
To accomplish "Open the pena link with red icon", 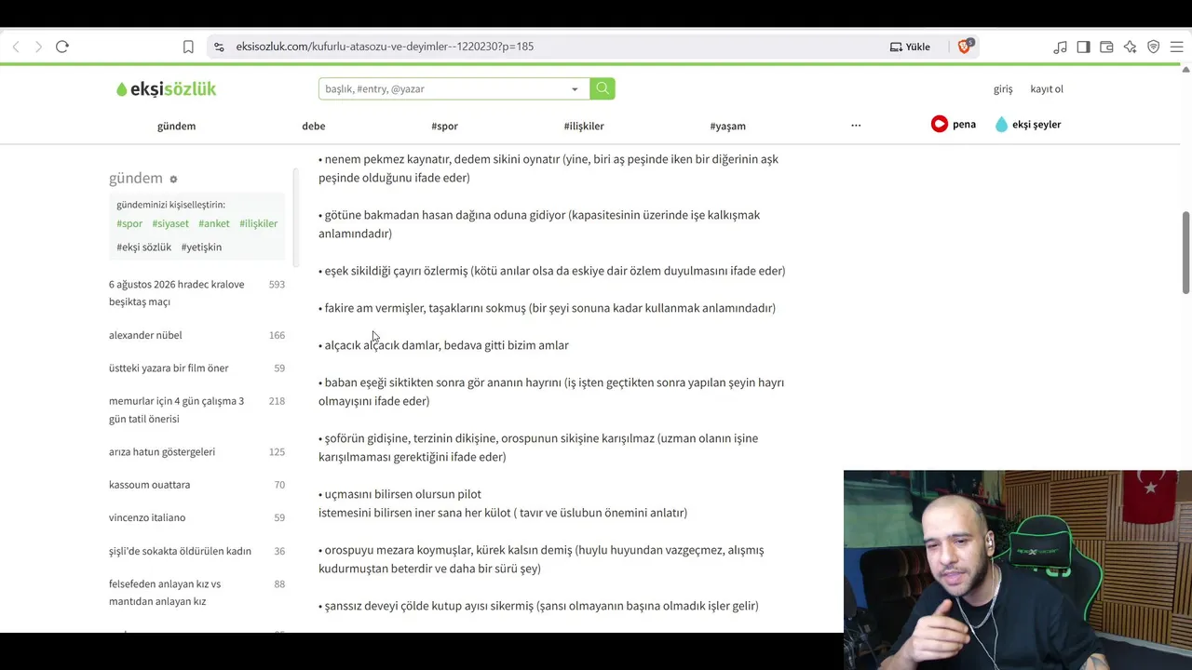I will 954,124.
